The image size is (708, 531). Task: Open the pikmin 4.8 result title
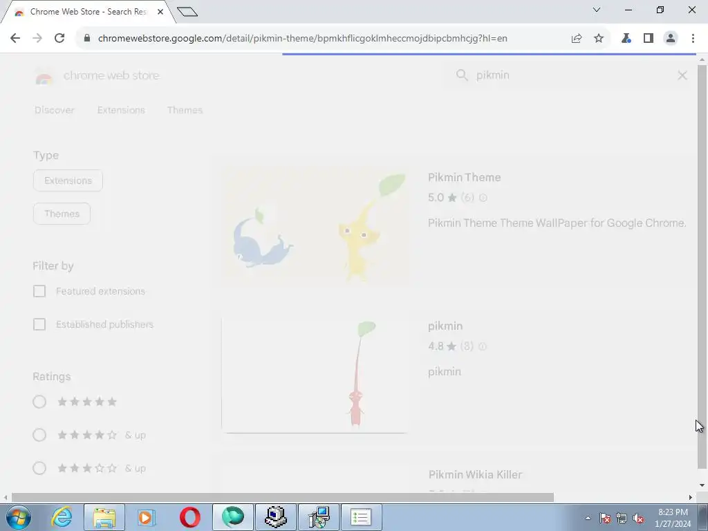pos(445,326)
